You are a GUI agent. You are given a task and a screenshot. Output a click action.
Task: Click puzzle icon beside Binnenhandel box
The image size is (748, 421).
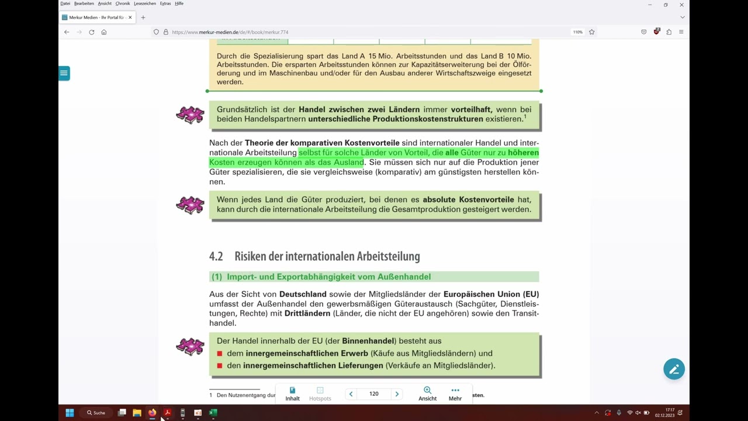click(191, 346)
